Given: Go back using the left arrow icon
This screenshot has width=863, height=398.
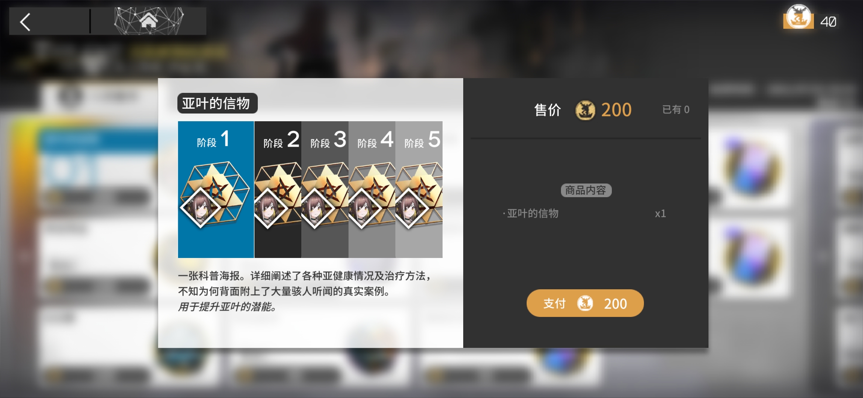Looking at the screenshot, I should [x=25, y=22].
